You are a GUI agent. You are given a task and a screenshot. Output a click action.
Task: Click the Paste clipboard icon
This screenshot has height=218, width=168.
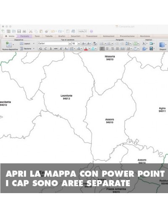[41, 31]
